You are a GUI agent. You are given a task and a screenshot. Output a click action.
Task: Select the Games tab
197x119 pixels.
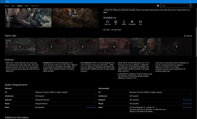click(20, 6)
